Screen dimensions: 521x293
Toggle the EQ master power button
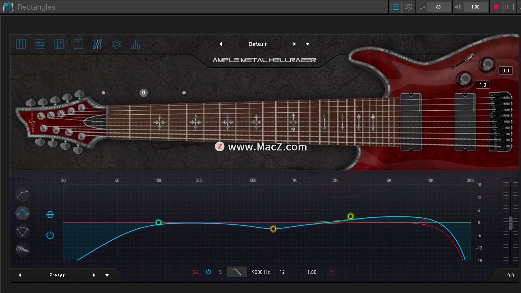pyautogui.click(x=50, y=235)
